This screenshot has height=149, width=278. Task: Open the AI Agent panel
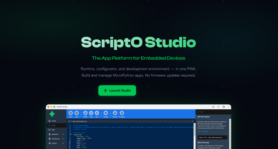tap(122, 113)
